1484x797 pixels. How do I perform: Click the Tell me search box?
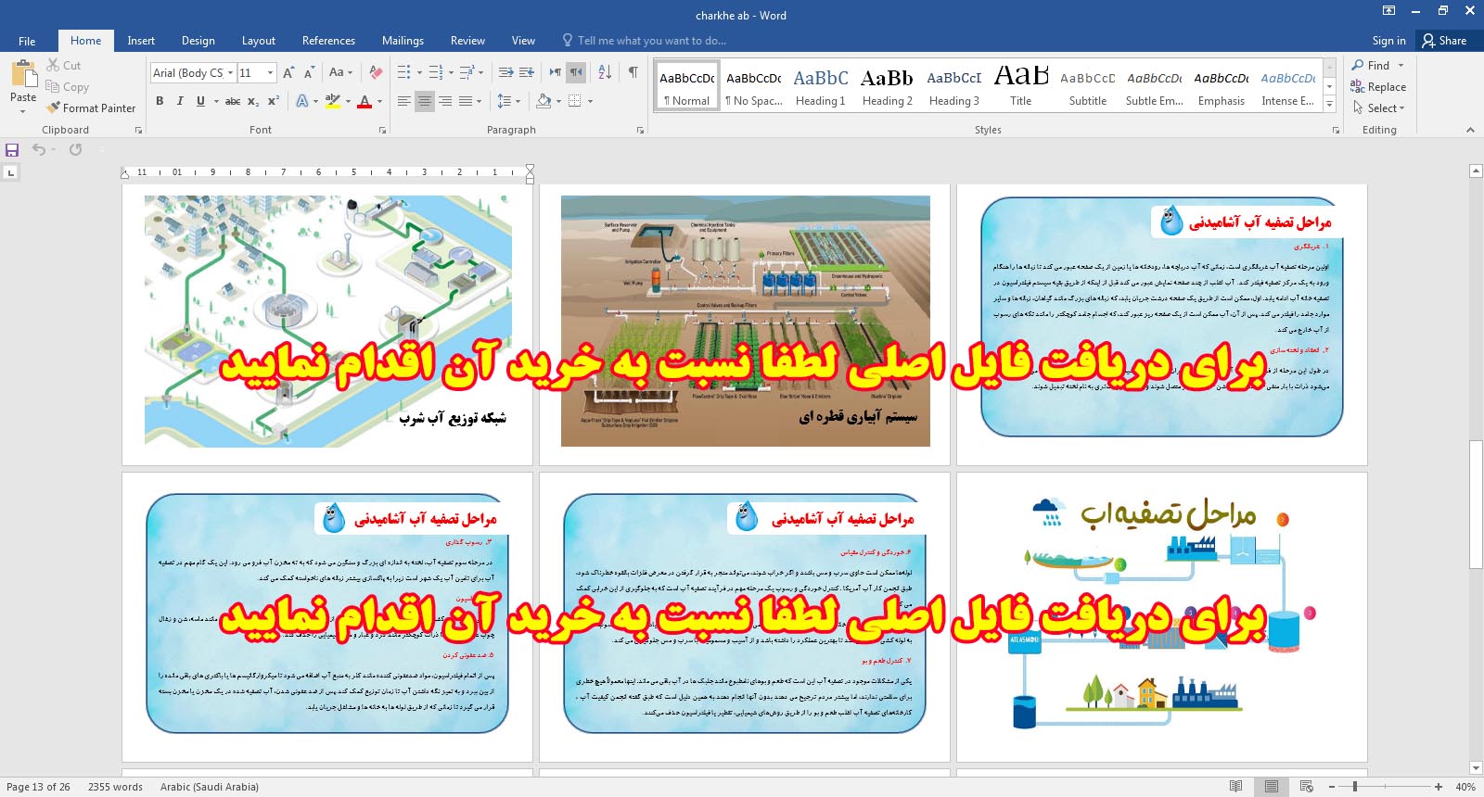[651, 41]
